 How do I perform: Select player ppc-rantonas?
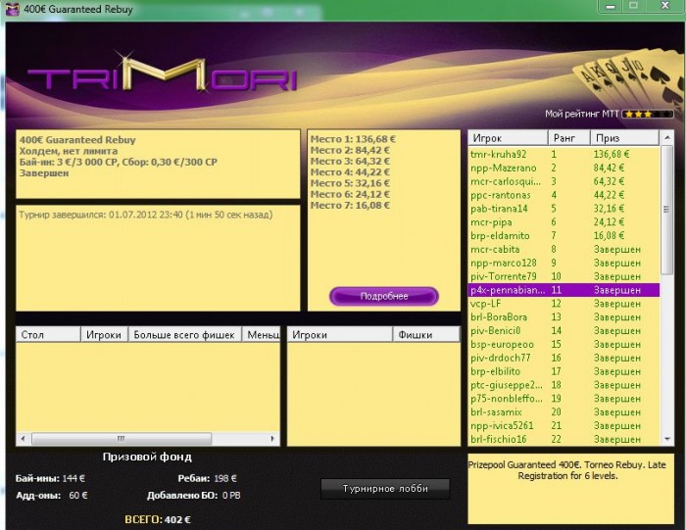(563, 195)
